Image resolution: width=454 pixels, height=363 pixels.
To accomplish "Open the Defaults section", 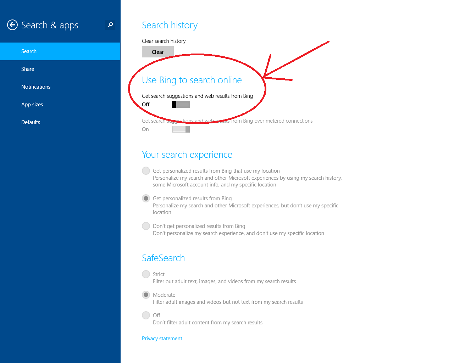I will tap(60, 122).
